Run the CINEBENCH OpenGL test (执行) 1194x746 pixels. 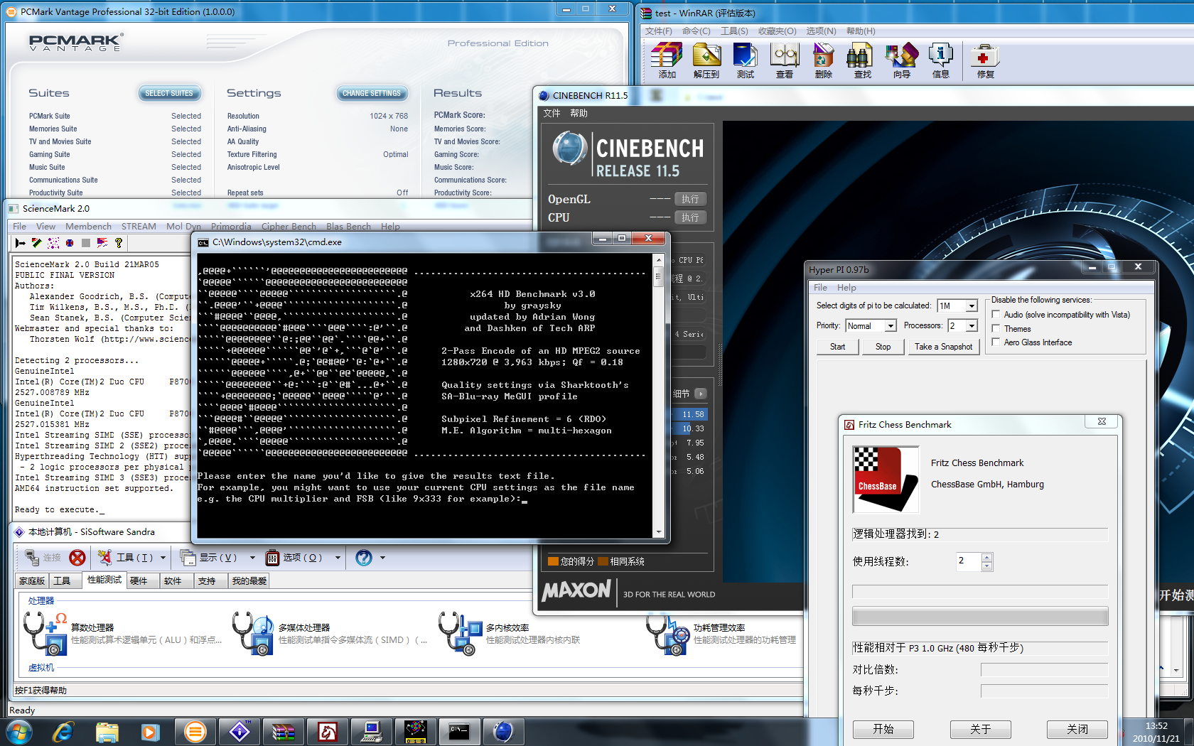pos(690,199)
